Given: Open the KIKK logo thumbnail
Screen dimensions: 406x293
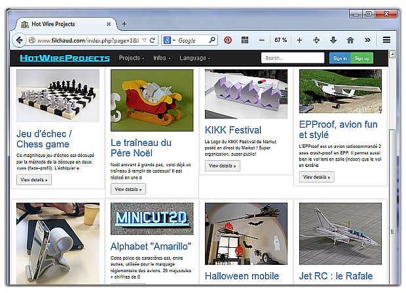Looking at the screenshot, I should click(x=246, y=94).
